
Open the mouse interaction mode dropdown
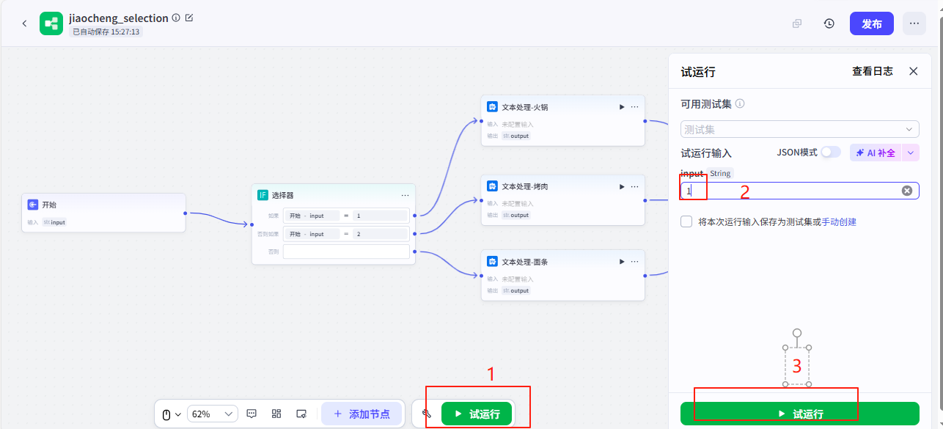point(171,414)
